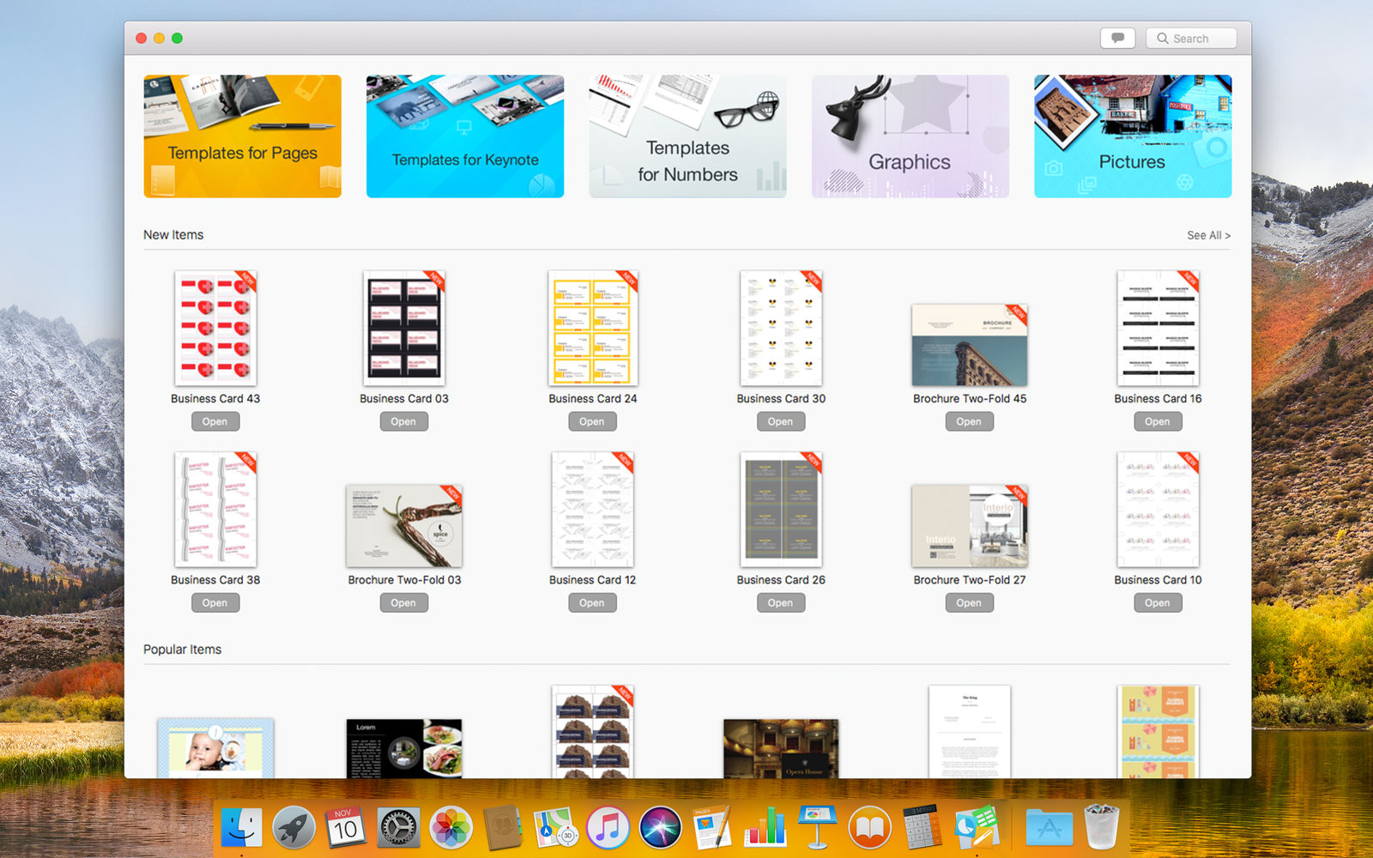The width and height of the screenshot is (1373, 858).
Task: Open the Photos app in dock
Action: [451, 828]
